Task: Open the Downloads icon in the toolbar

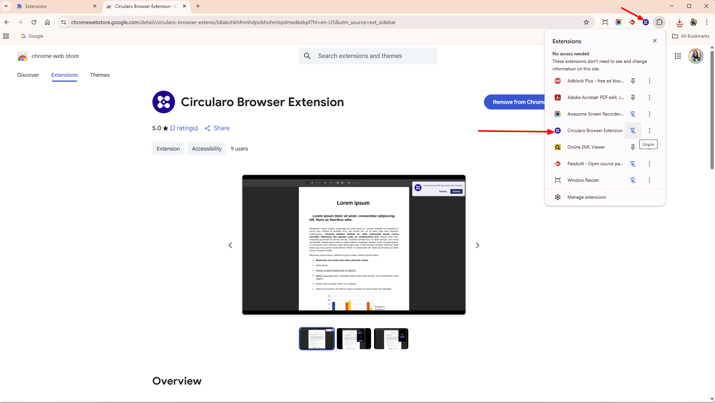Action: click(679, 22)
